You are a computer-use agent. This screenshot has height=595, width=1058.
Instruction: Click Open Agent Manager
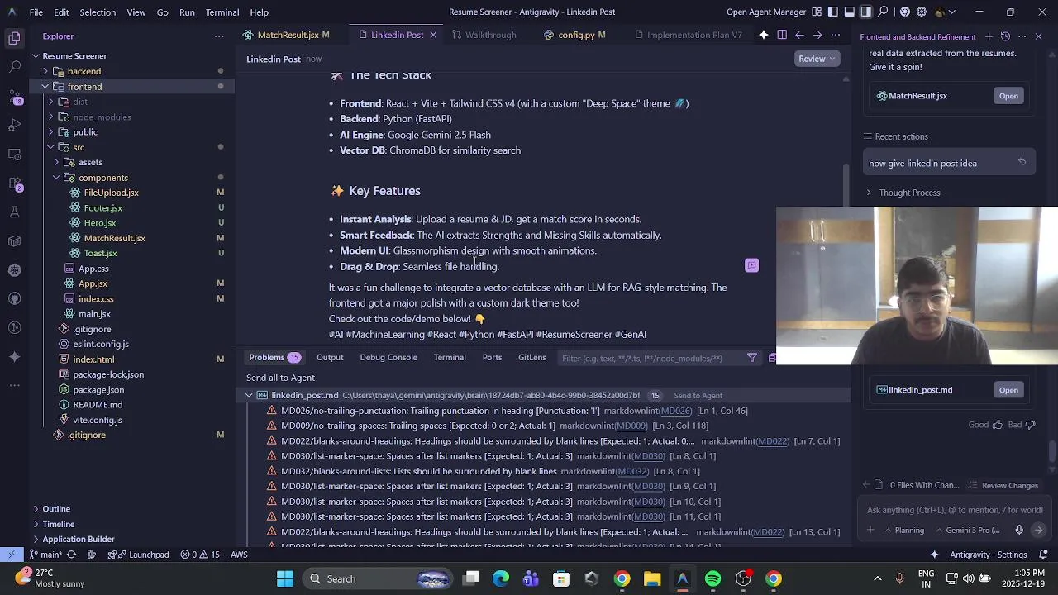click(766, 12)
